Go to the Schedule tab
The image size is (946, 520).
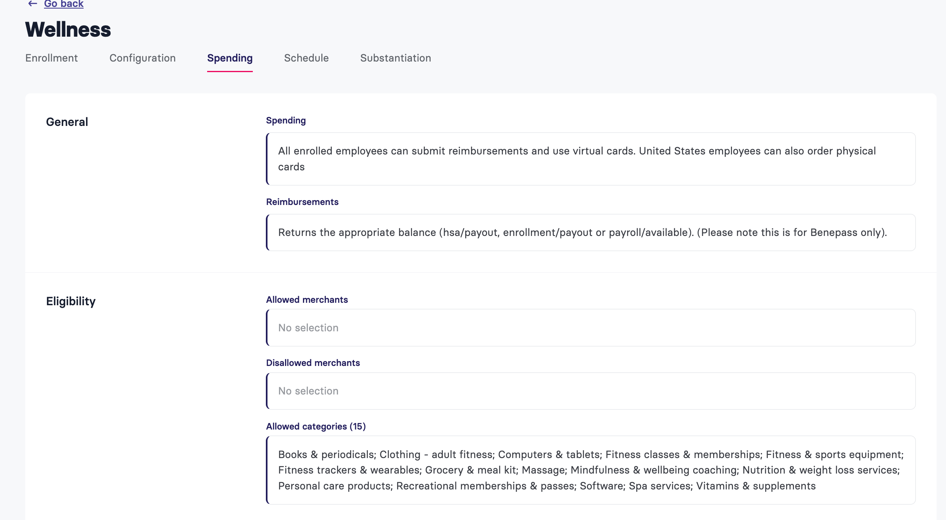tap(306, 58)
